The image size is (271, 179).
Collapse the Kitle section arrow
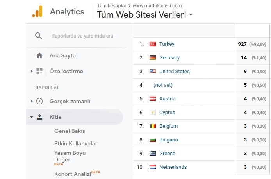32,117
